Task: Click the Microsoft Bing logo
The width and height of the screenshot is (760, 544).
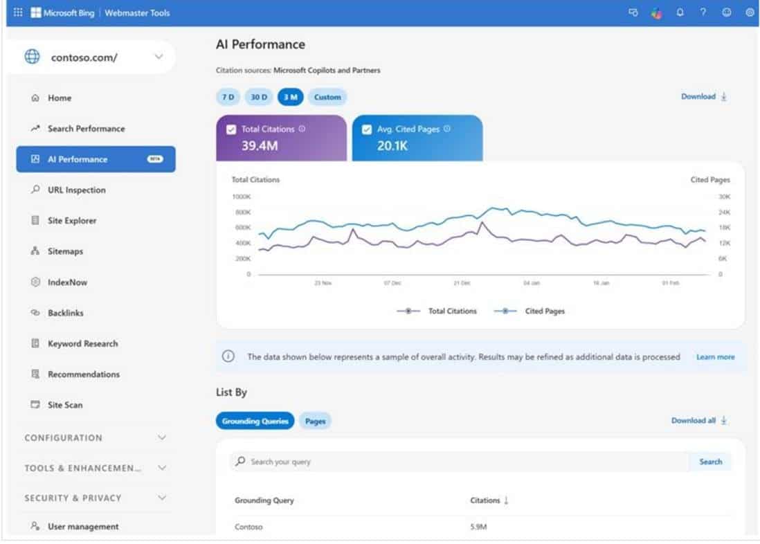Action: click(x=62, y=12)
